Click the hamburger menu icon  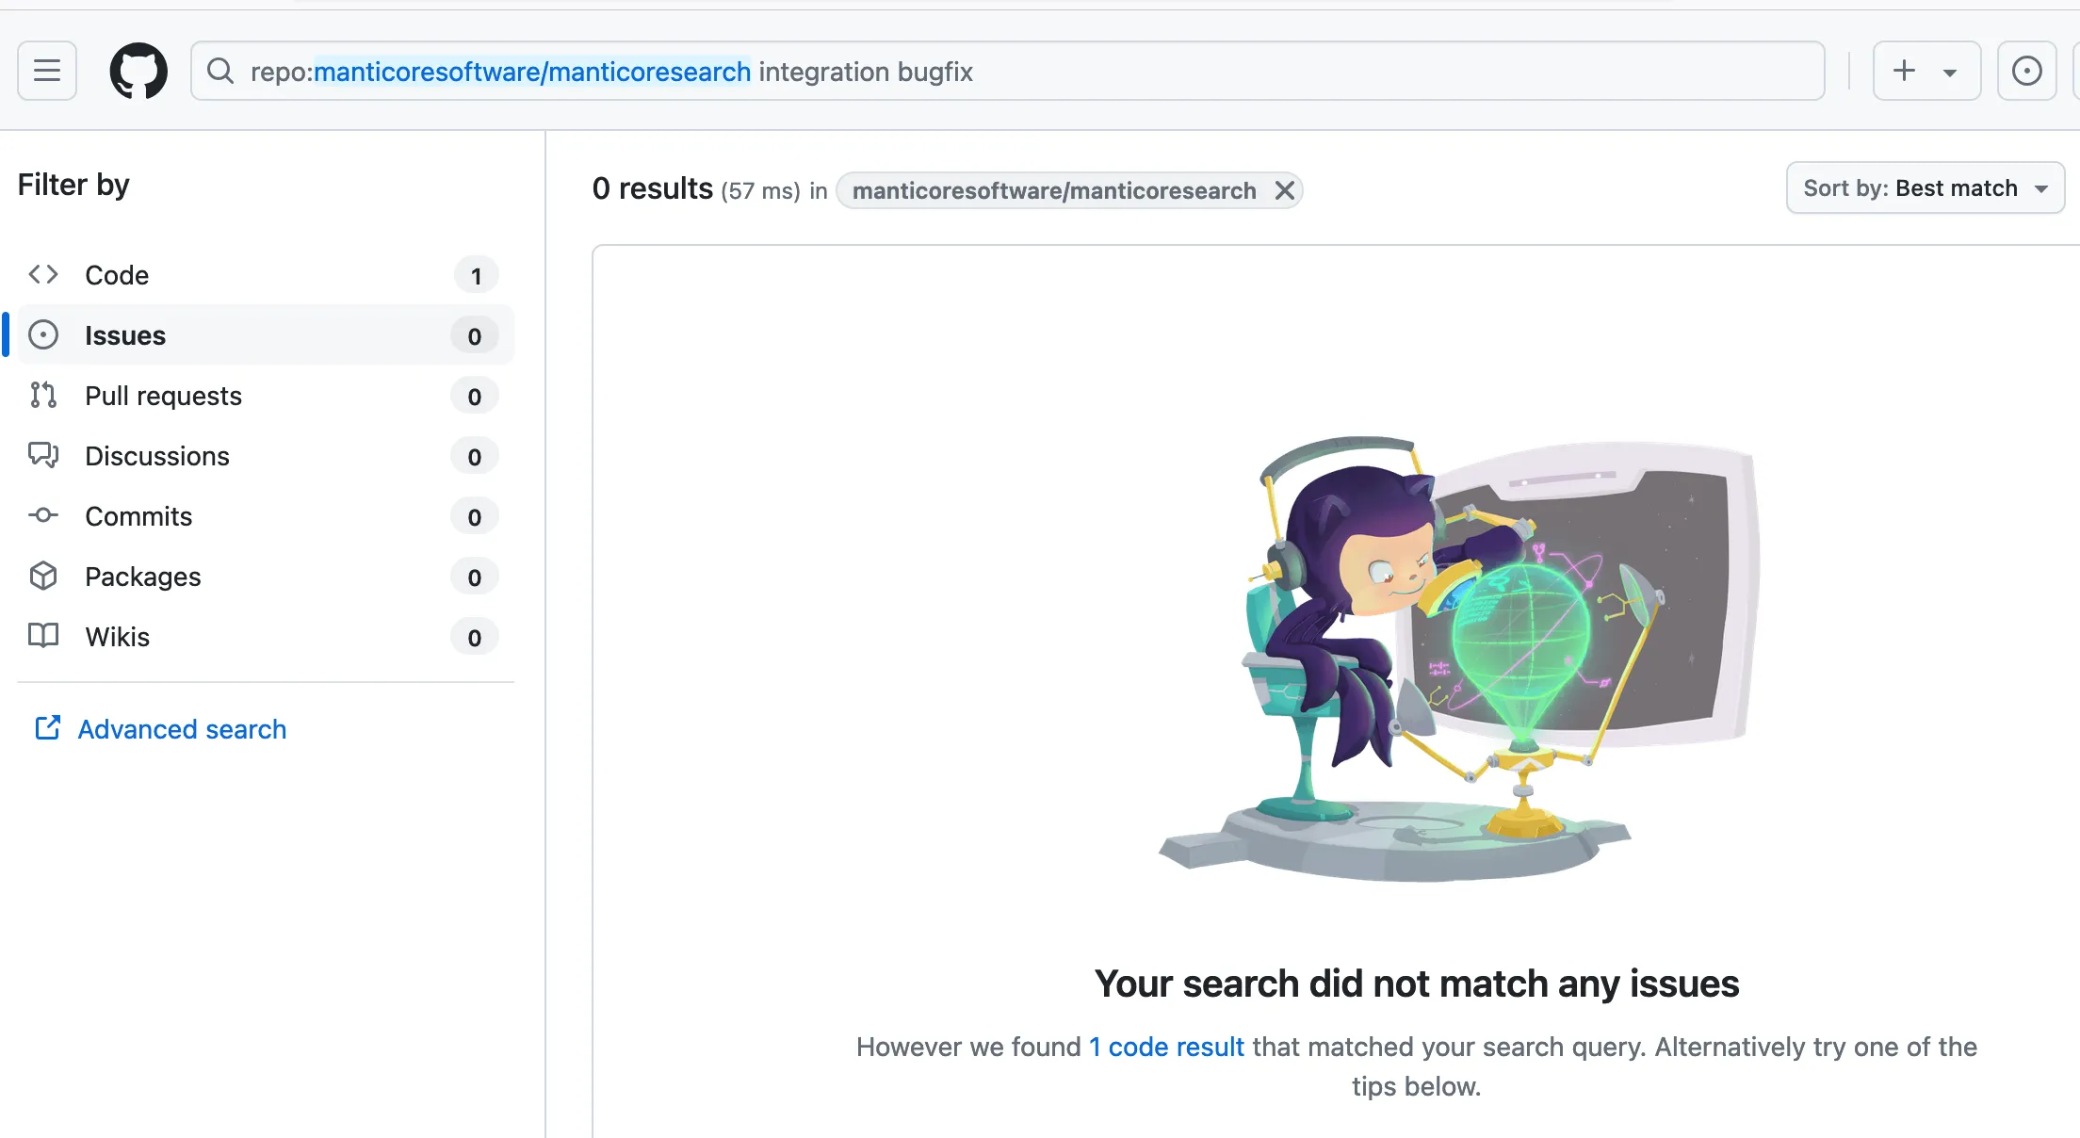(48, 72)
